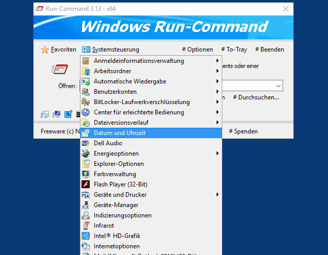The height and width of the screenshot is (255, 328).
Task: Expand the Center für erleichterte Bedienung arrow
Action: 218,112
